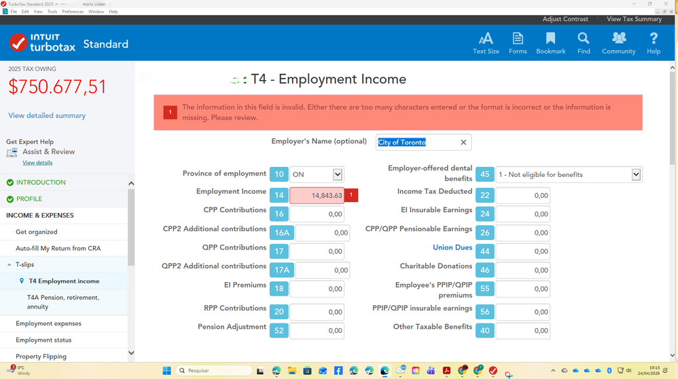Viewport: 678px width, 379px height.
Task: Click the Adjust Contrast option
Action: click(565, 19)
